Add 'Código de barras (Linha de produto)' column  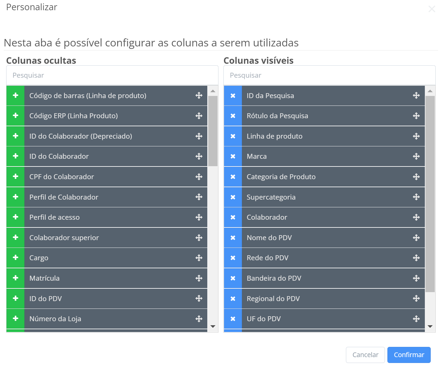(x=15, y=96)
